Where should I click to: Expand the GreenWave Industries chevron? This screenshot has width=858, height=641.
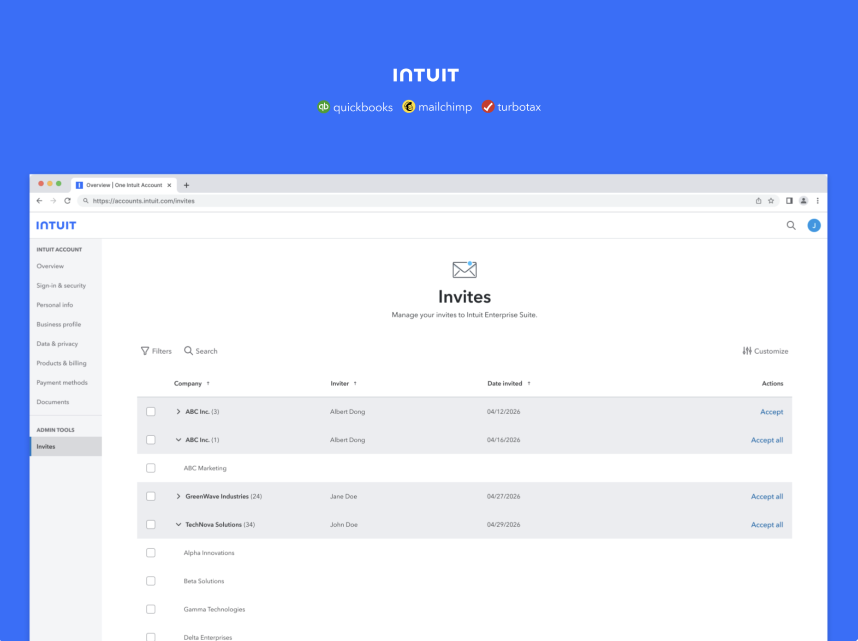tap(178, 496)
